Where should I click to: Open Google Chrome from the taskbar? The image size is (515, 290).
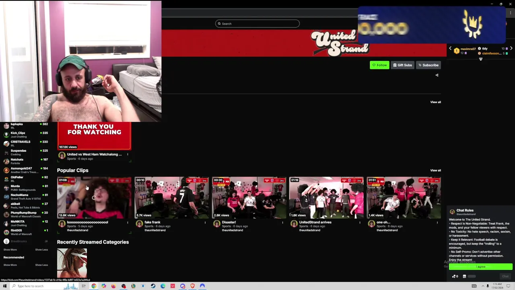click(x=94, y=286)
